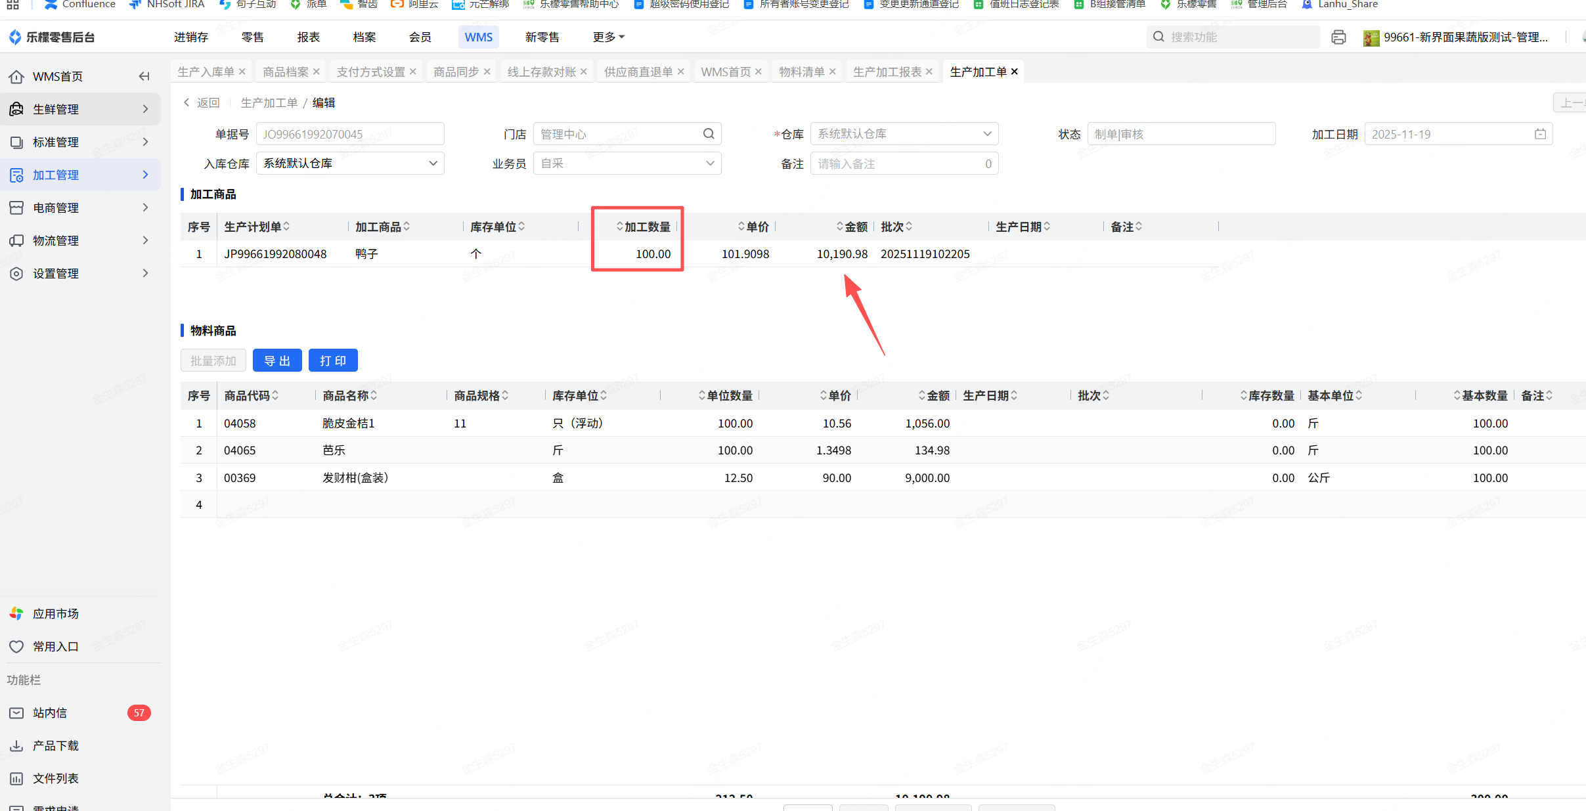
Task: Click the printer icon in top bar
Action: click(1338, 37)
